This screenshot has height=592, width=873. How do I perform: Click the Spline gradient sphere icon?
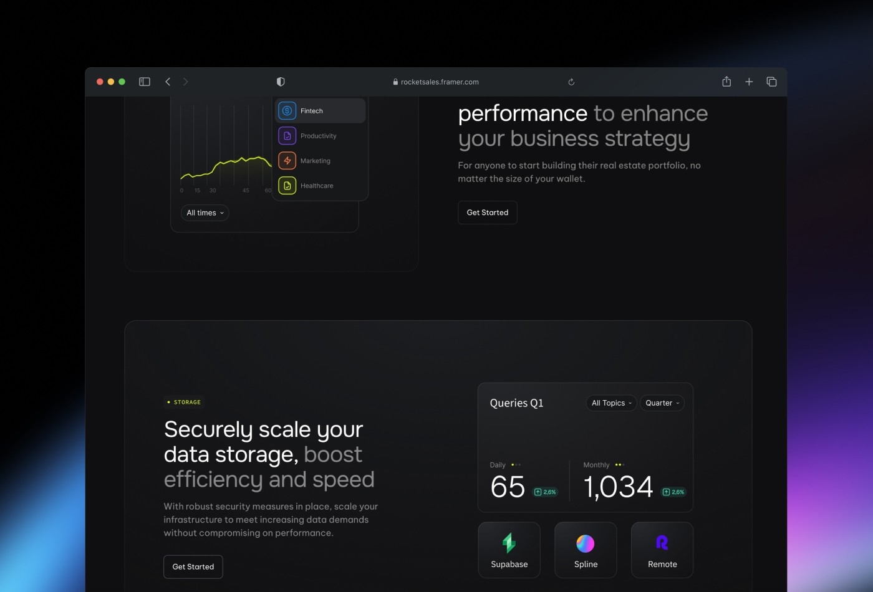pos(586,543)
